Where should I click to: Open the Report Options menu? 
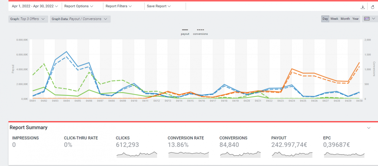click(78, 6)
